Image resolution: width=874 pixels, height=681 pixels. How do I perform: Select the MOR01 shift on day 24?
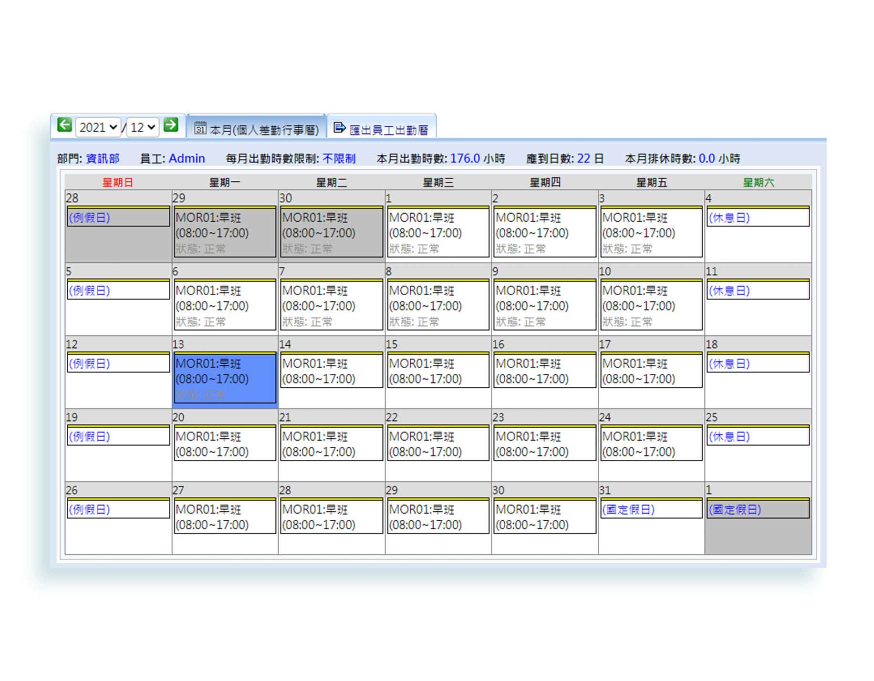pos(651,444)
